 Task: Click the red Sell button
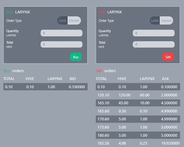(x=168, y=57)
